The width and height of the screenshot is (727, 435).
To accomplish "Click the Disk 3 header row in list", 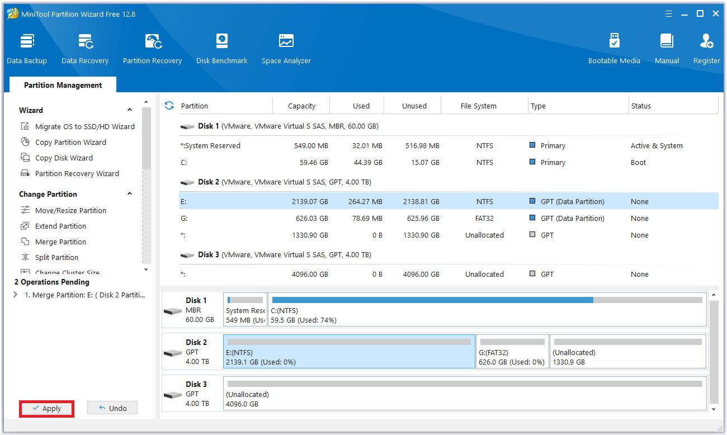I will (x=449, y=255).
